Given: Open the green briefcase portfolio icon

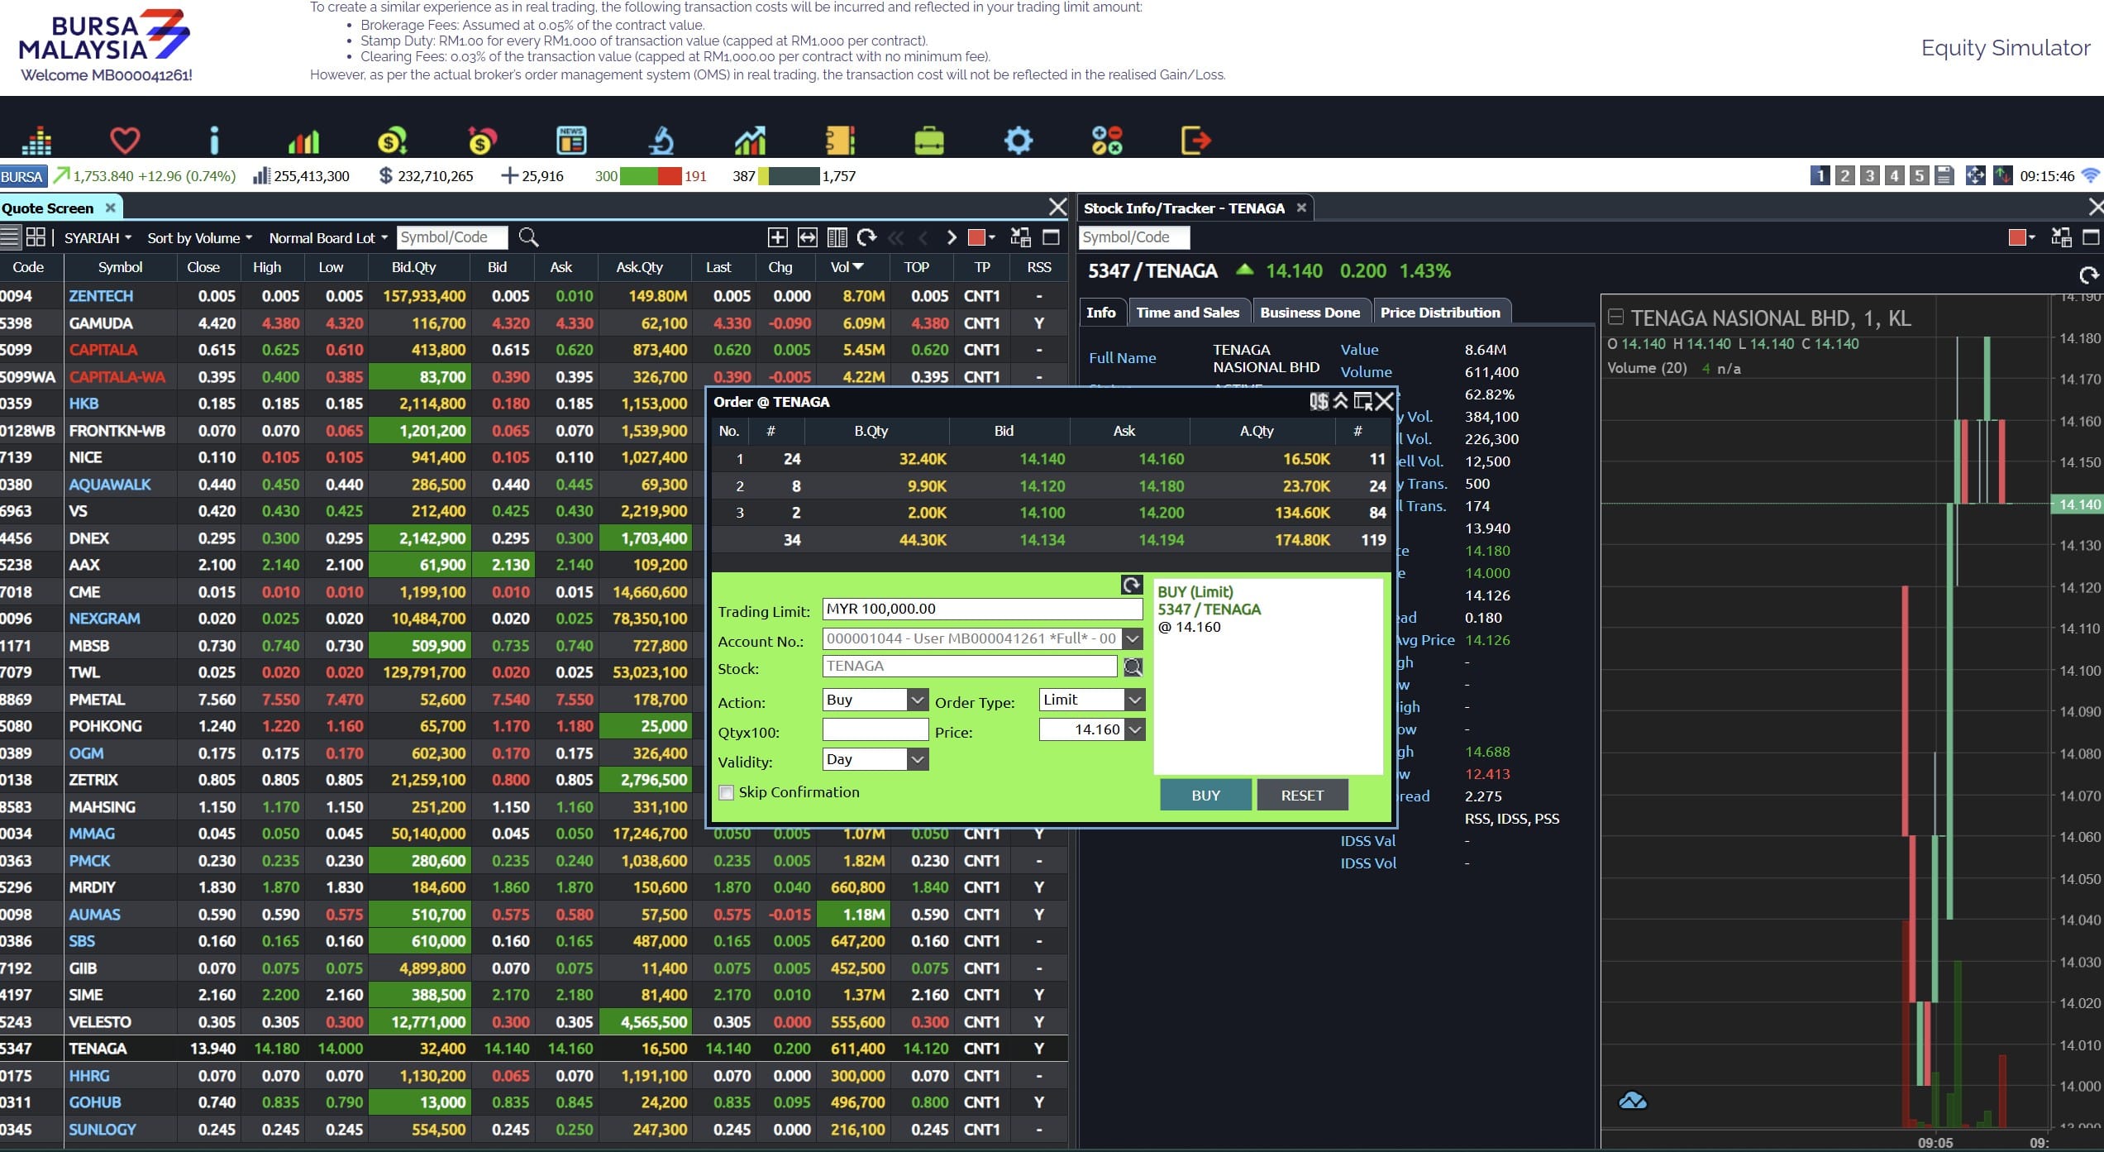Looking at the screenshot, I should coord(929,140).
